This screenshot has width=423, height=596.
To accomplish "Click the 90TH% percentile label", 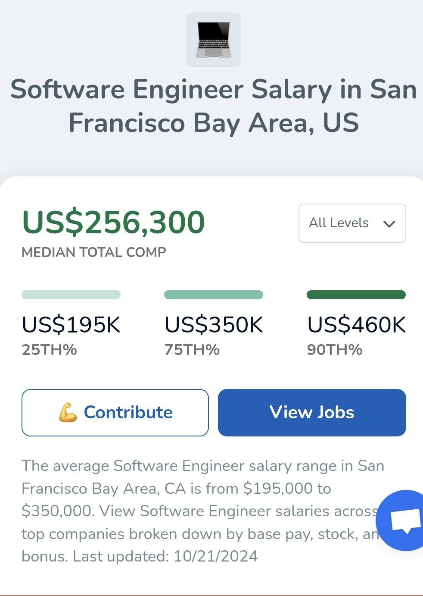I will (335, 350).
